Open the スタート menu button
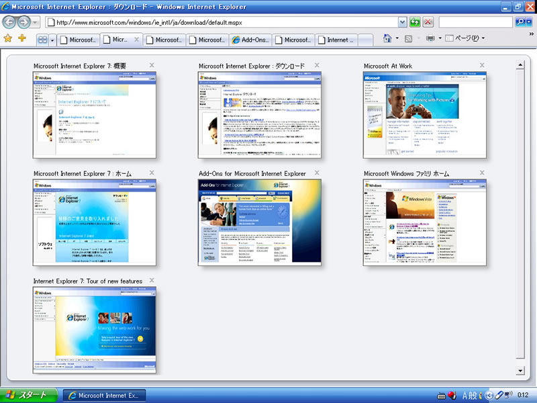The image size is (537, 403). coord(29,395)
